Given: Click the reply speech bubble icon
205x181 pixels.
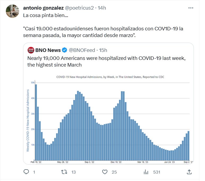Looking at the screenshot, I should click(26, 172).
